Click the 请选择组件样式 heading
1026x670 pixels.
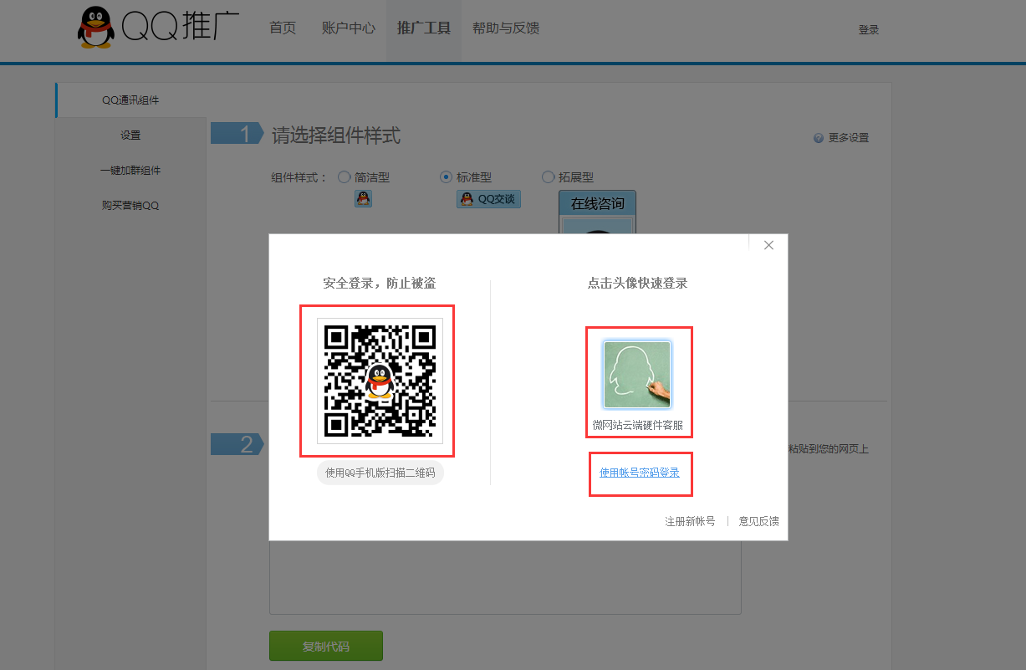point(336,135)
